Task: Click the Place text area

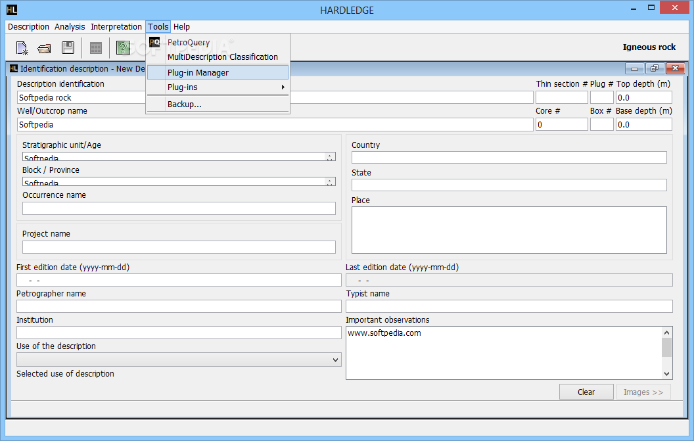Action: [x=509, y=230]
